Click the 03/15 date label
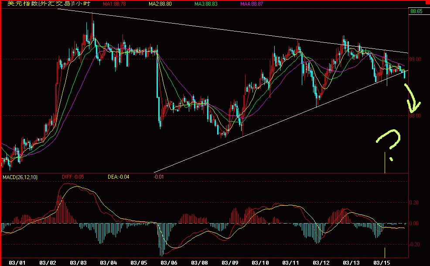Image resolution: width=430 pixels, height=266 pixels. [382, 263]
